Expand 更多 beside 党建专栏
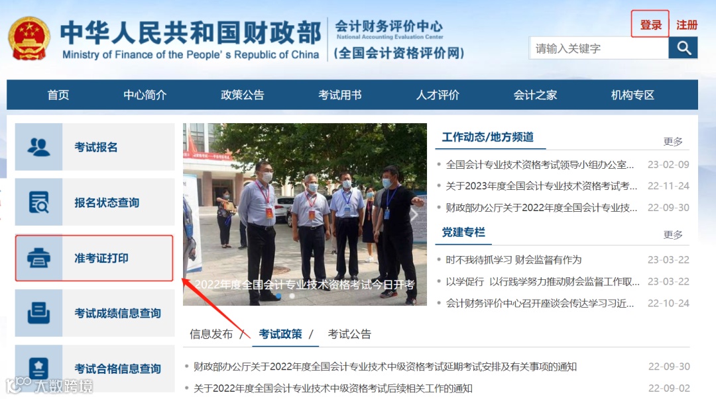The height and width of the screenshot is (399, 716). coord(673,235)
